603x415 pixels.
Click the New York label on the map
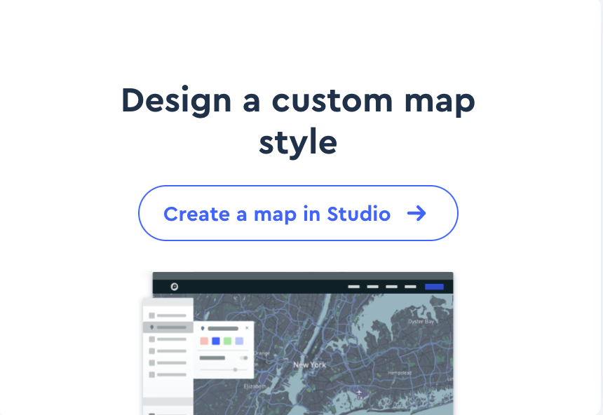310,365
